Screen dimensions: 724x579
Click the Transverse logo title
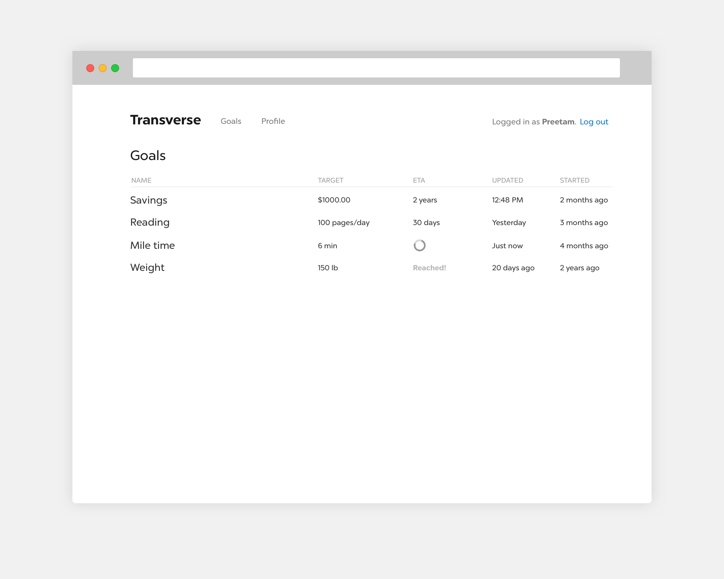click(x=165, y=120)
